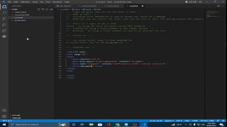Open the Accounts menu icon

[4, 110]
